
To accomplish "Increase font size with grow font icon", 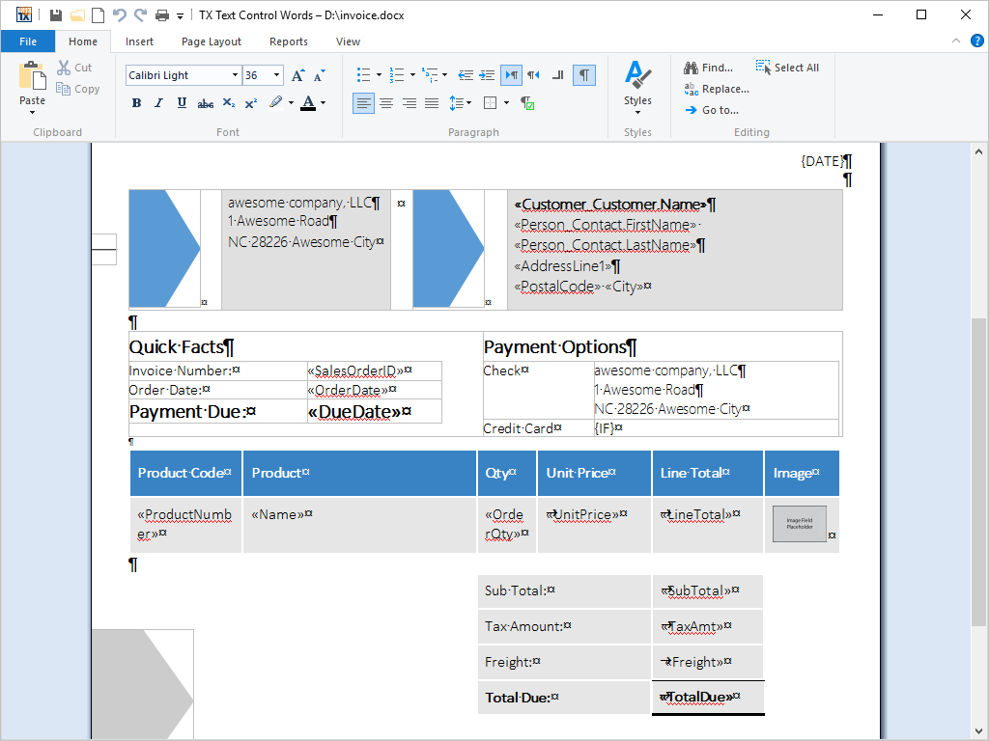I will [x=298, y=75].
